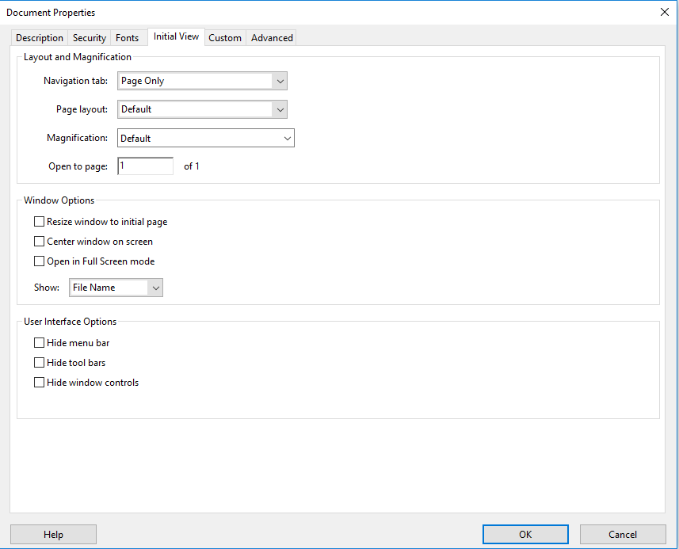Image resolution: width=679 pixels, height=549 pixels.
Task: Click the Help button
Action: coord(53,534)
